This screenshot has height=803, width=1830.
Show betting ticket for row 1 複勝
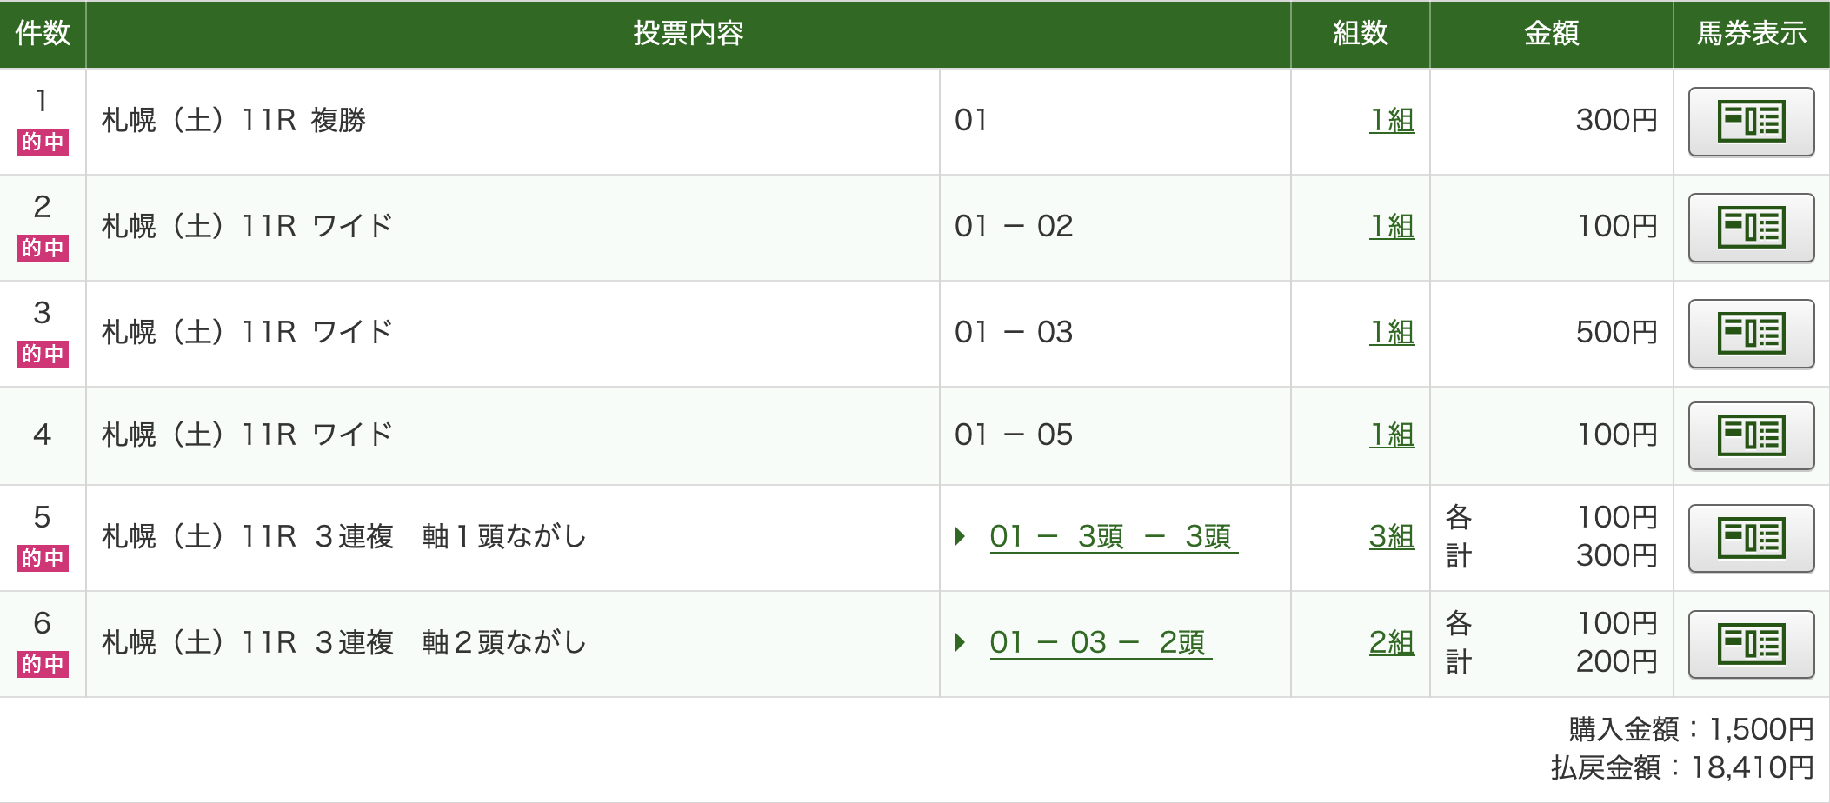pos(1751,122)
